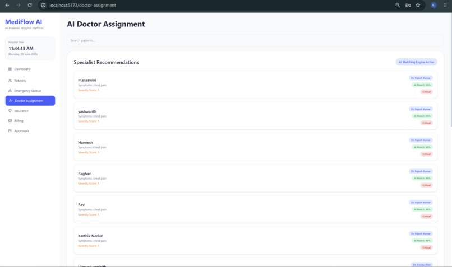Screen dimensions: 452x267
Task: Click the Critical tag in yashwanth's card
Action: point(426,123)
